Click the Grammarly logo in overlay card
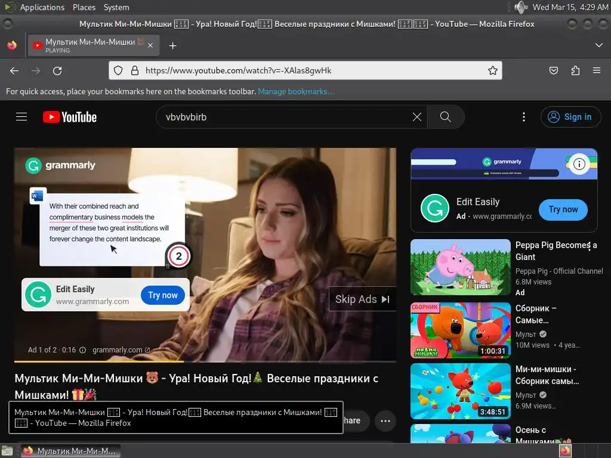611x458 pixels. (38, 295)
